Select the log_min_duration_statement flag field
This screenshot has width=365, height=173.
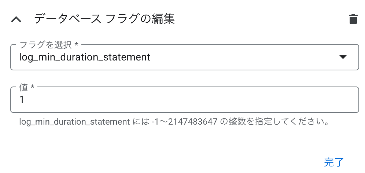pyautogui.click(x=185, y=57)
